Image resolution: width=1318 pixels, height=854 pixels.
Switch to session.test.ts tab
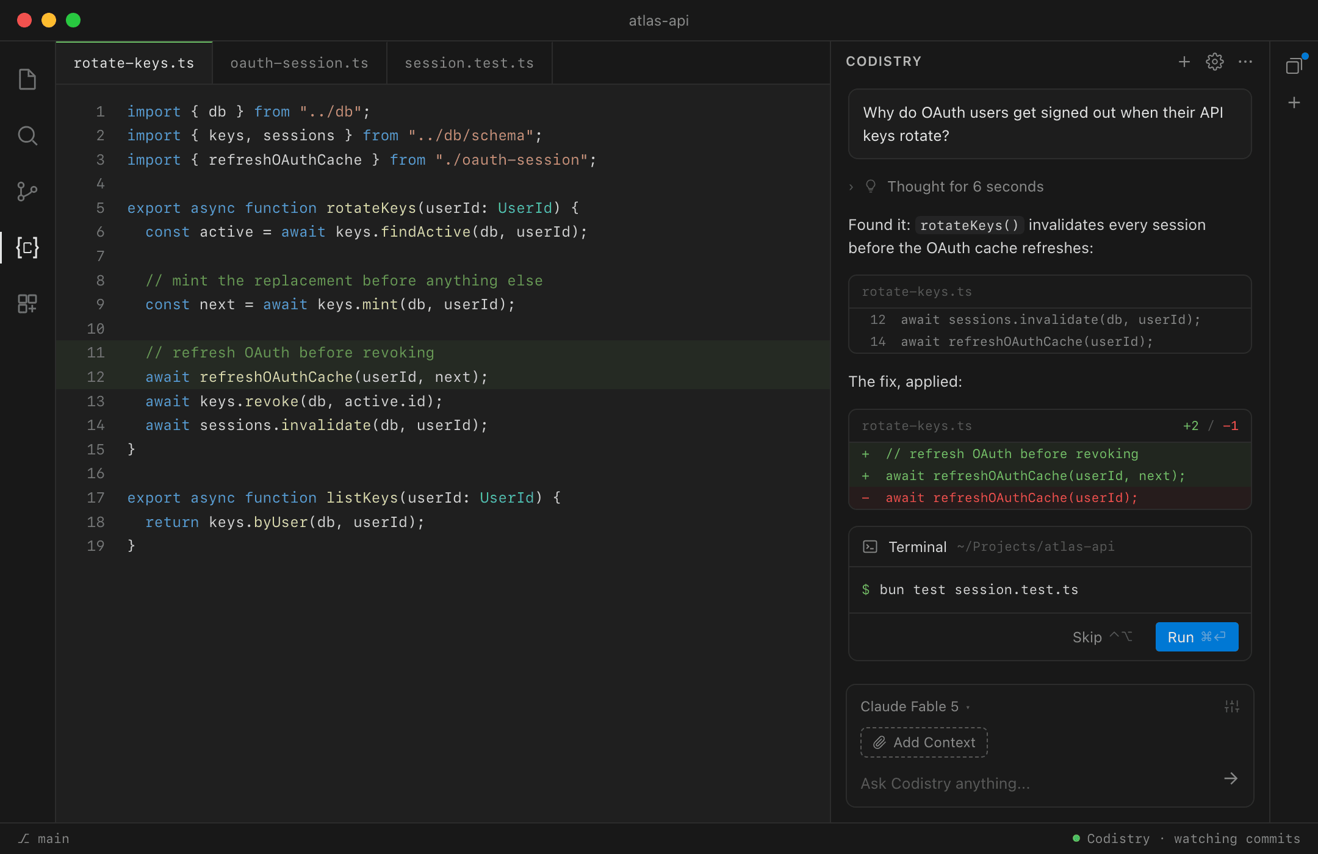click(469, 63)
